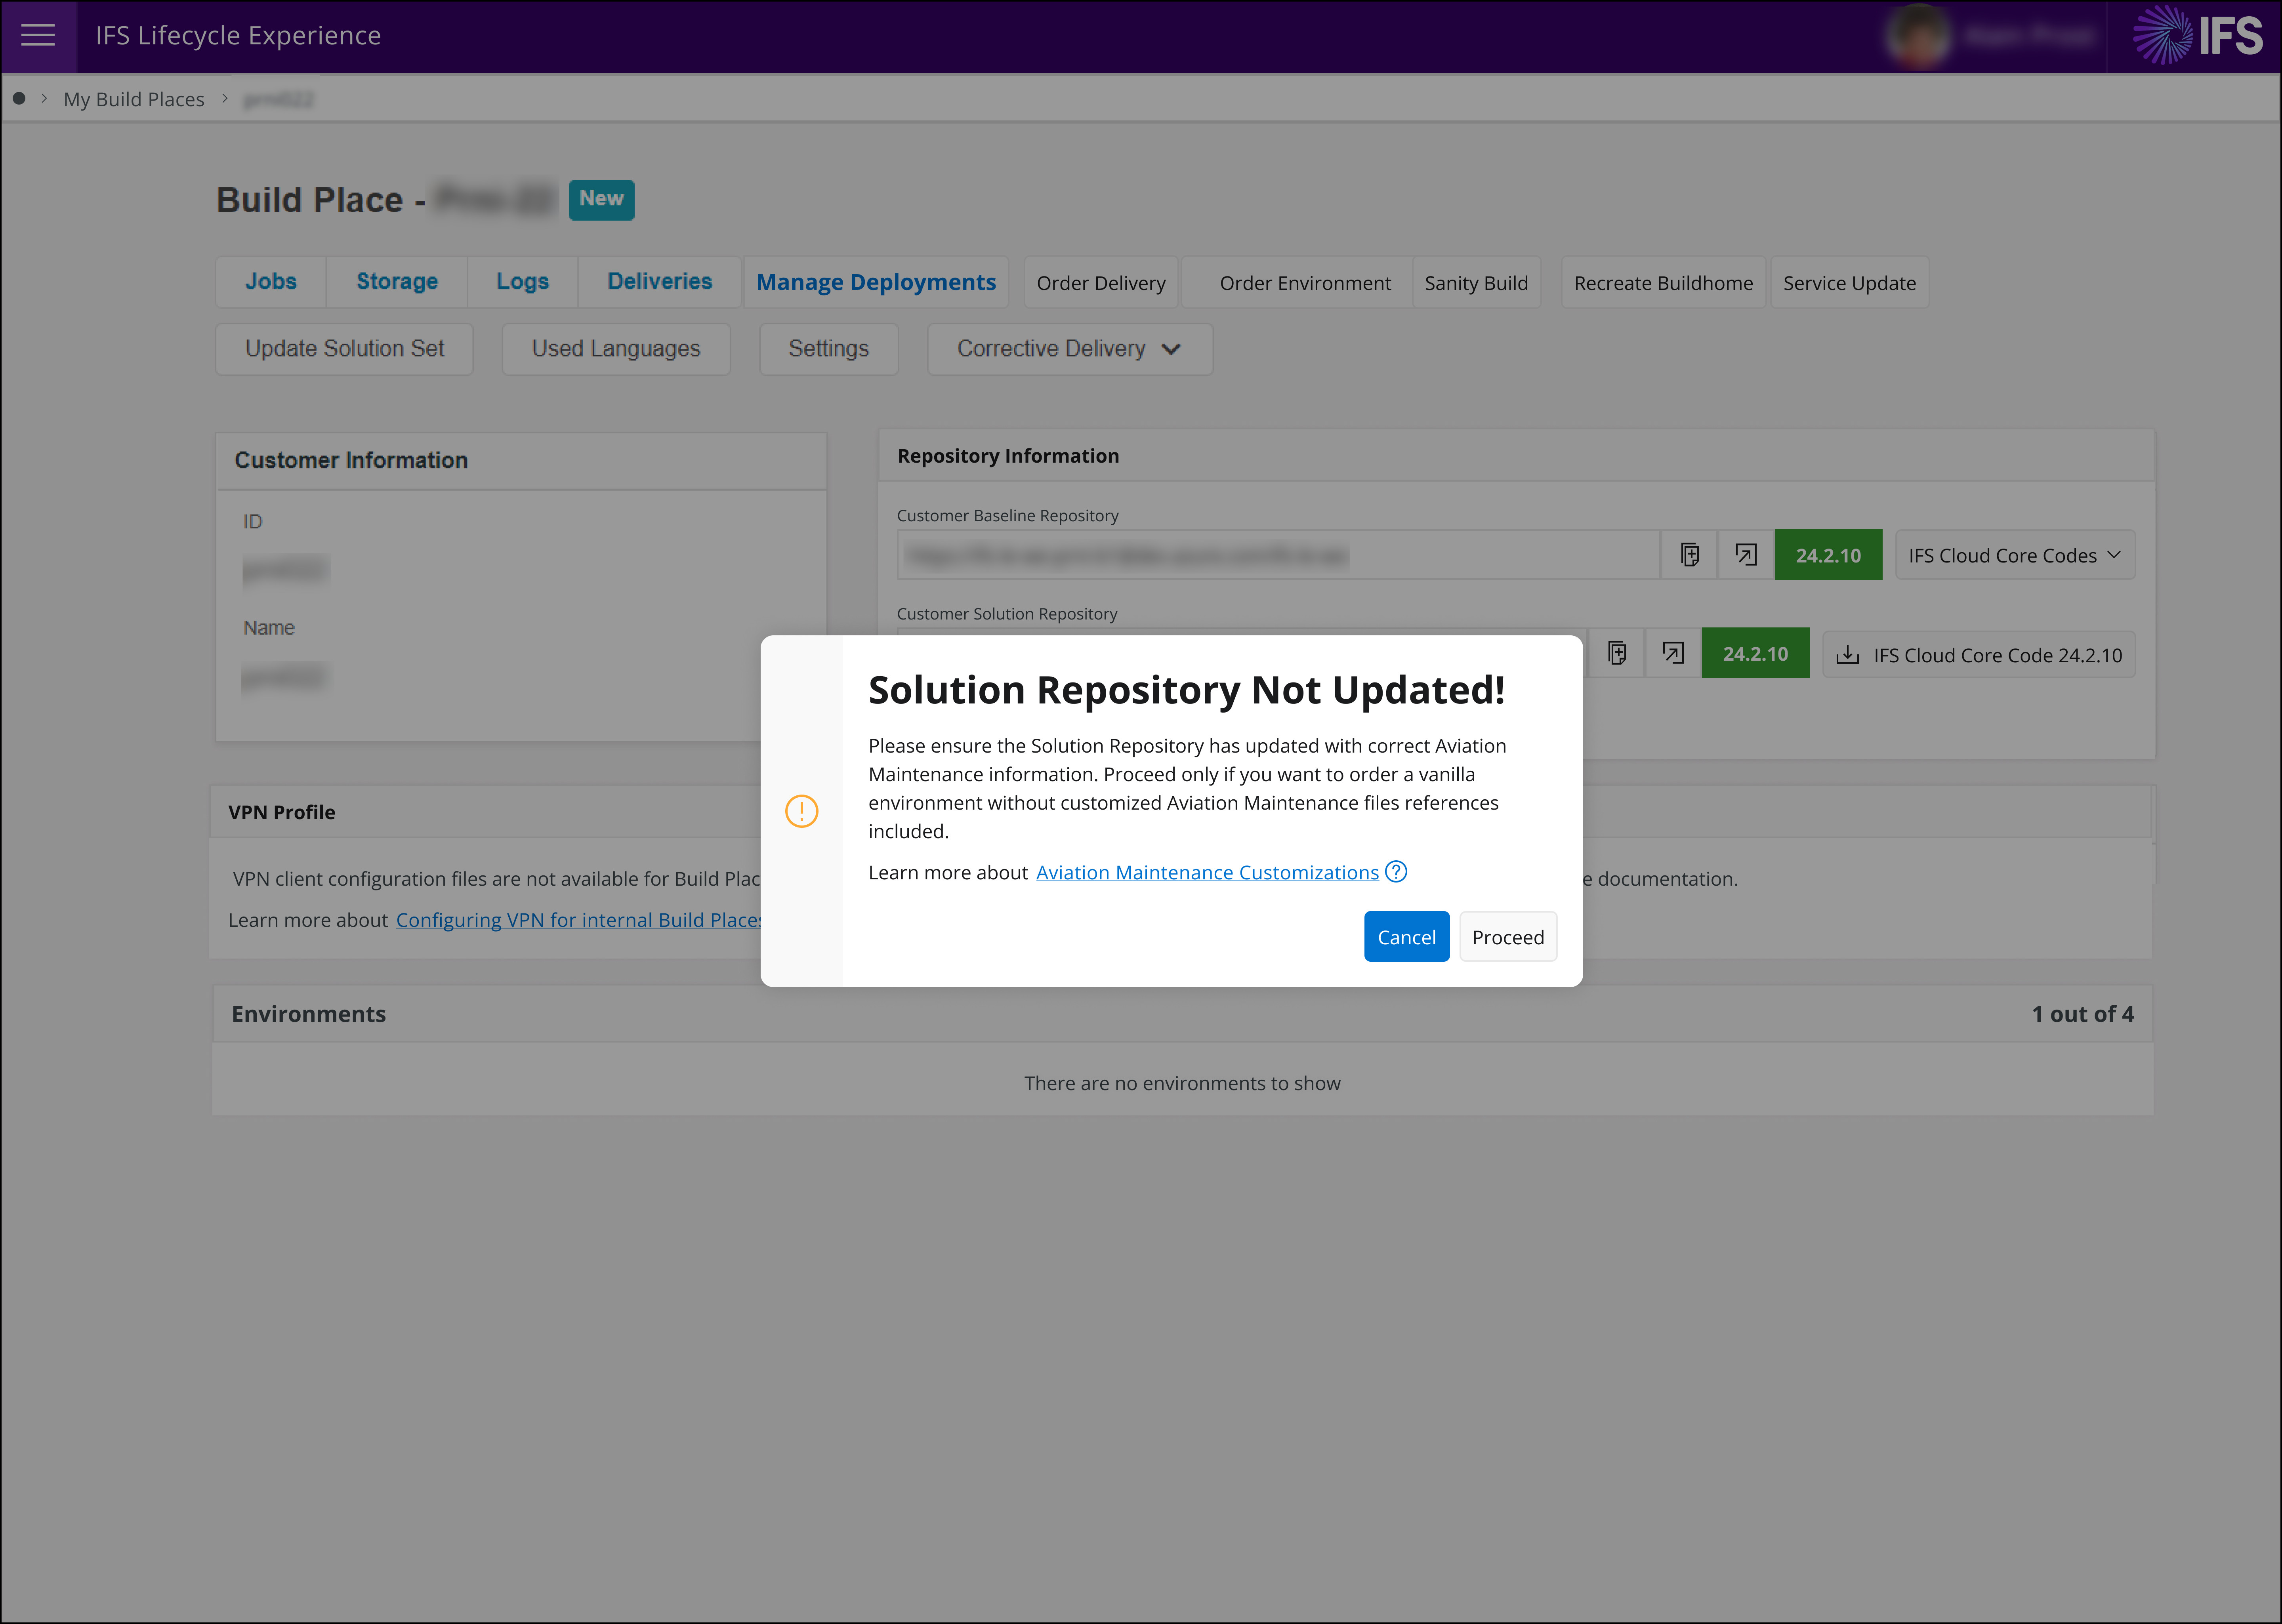This screenshot has height=1624, width=2282.
Task: Click the baseline repository 24.2.10 version badge
Action: pos(1828,555)
